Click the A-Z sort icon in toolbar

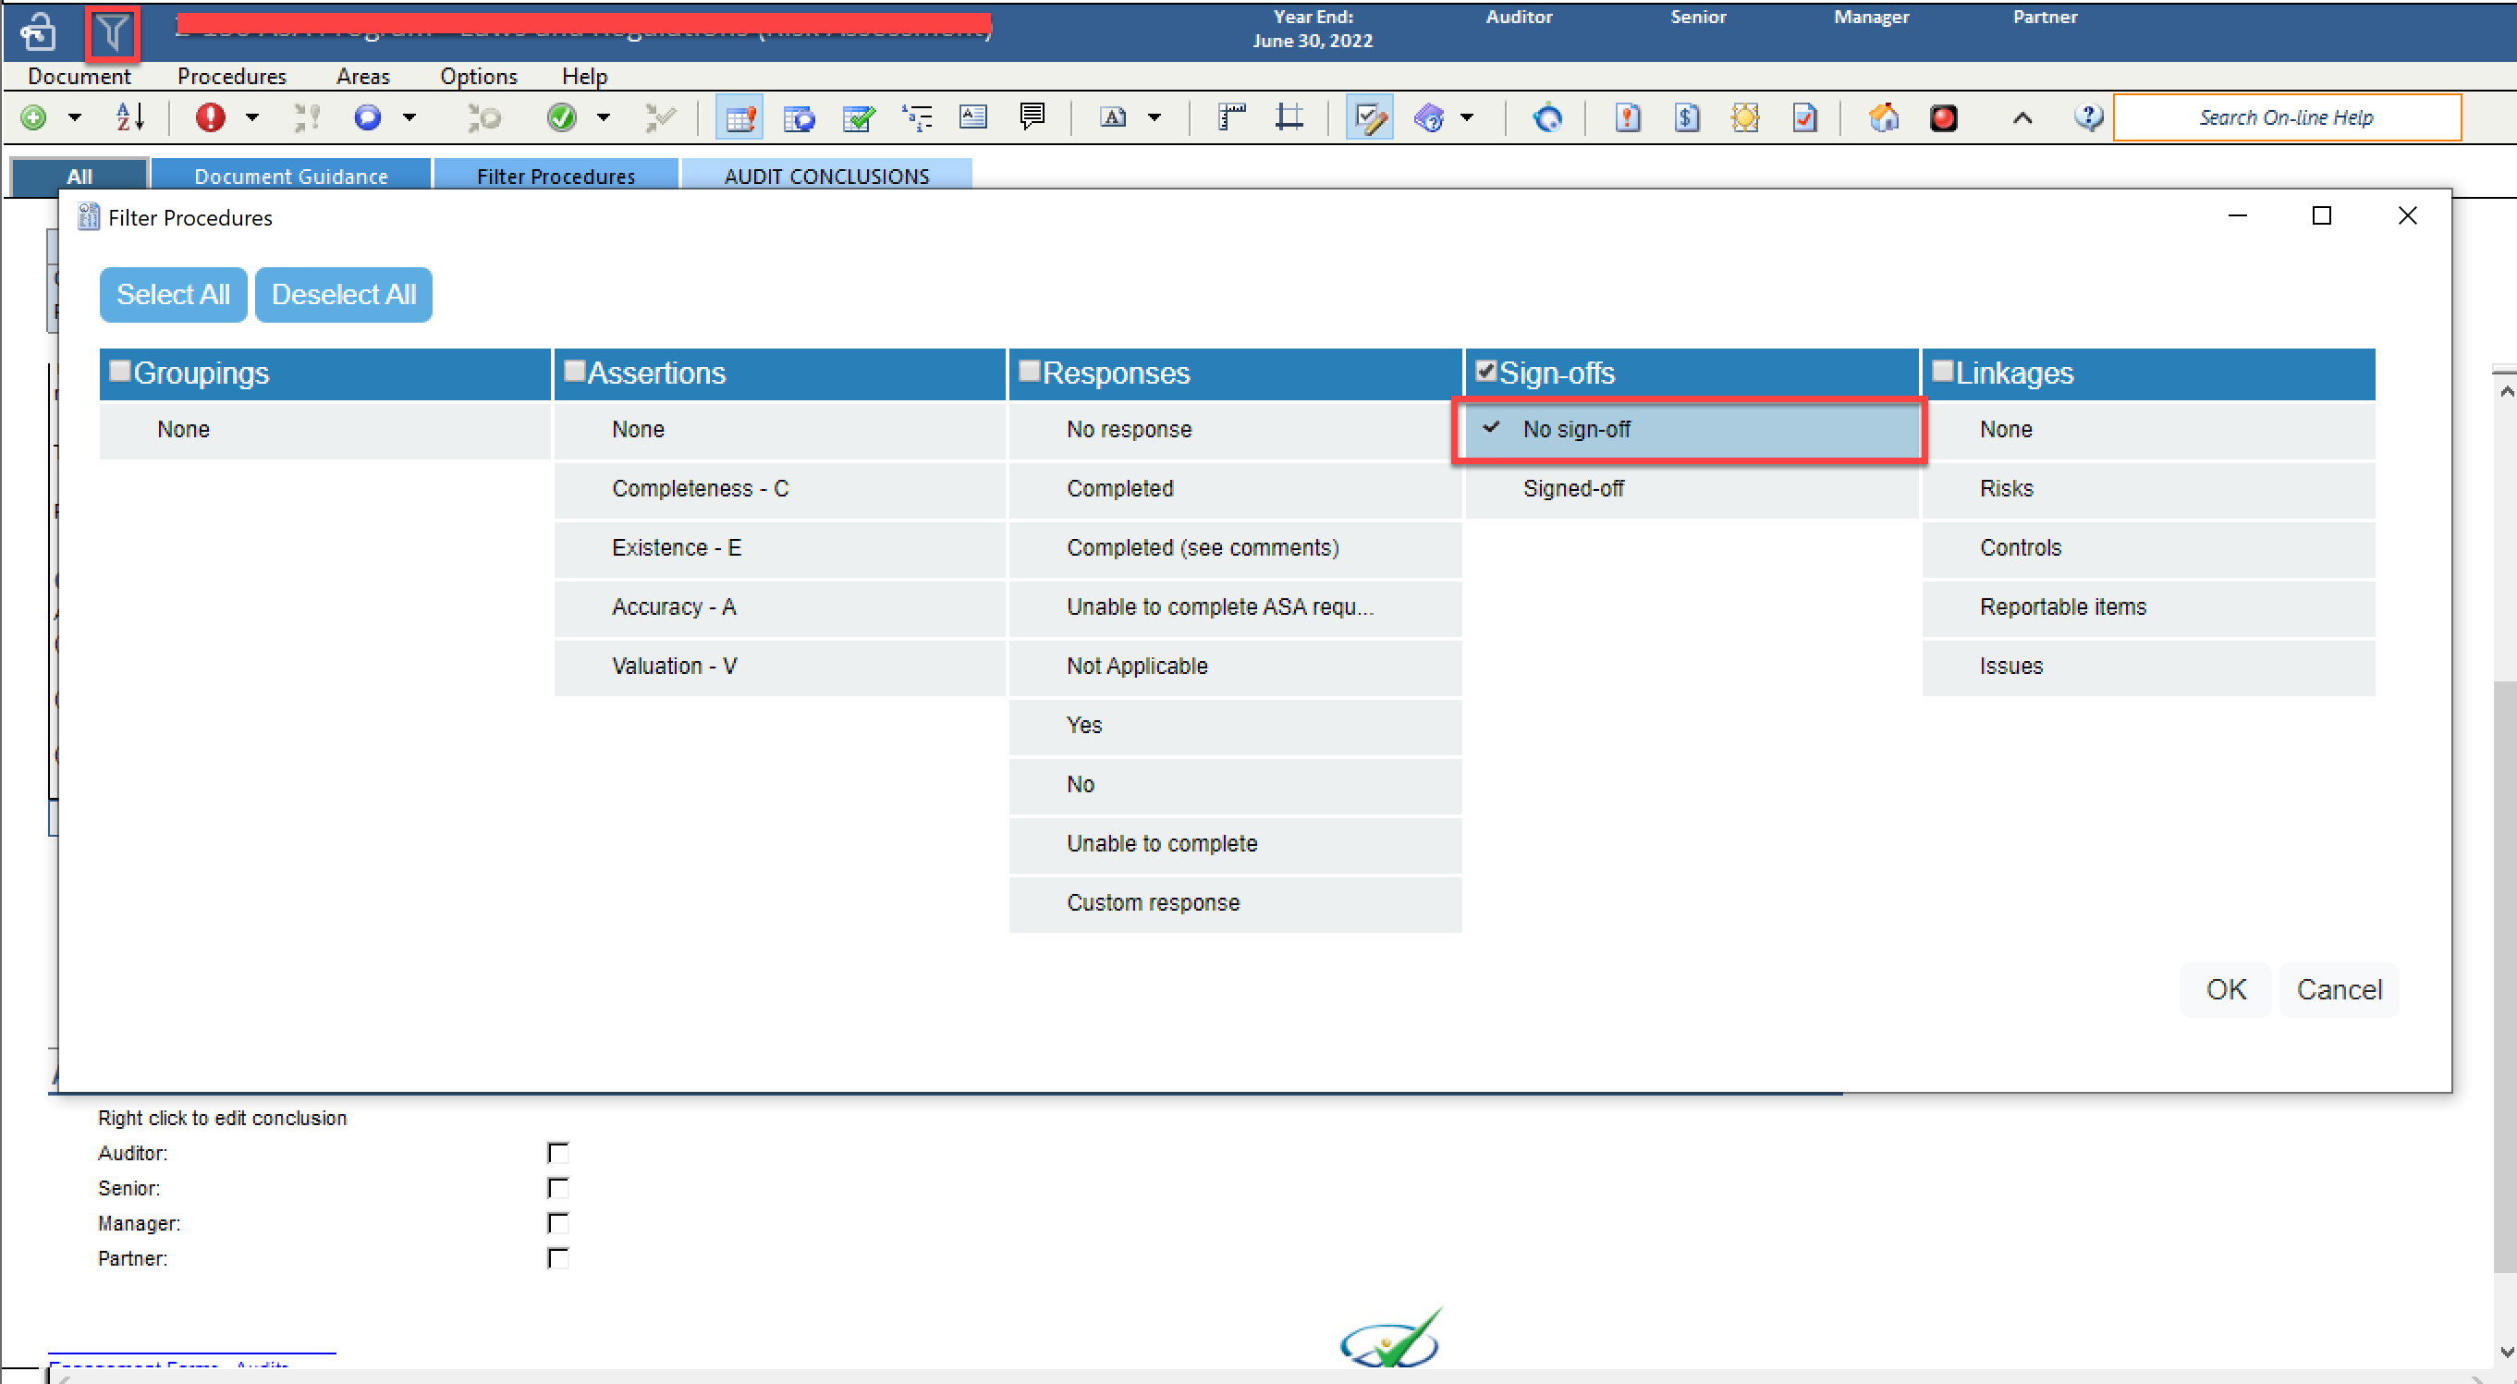click(130, 117)
